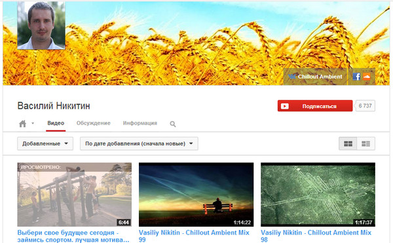Click the 6 737 subscriber count
393x243 pixels.
pos(365,105)
